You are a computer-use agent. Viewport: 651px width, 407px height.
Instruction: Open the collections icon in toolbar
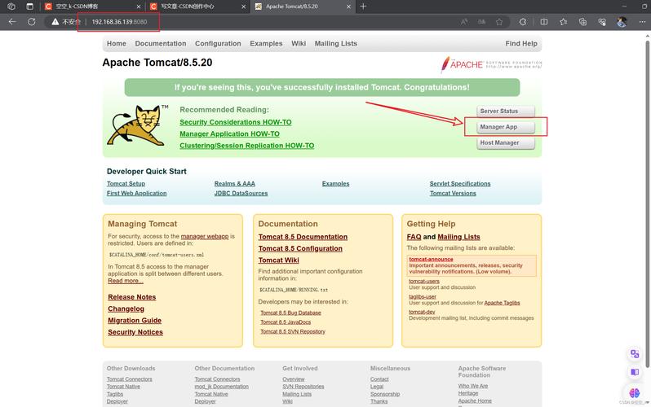click(583, 22)
